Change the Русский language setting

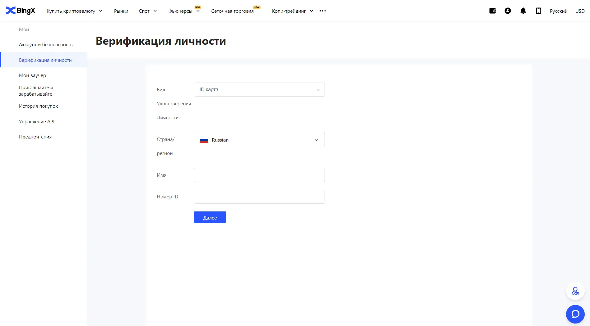(x=558, y=11)
